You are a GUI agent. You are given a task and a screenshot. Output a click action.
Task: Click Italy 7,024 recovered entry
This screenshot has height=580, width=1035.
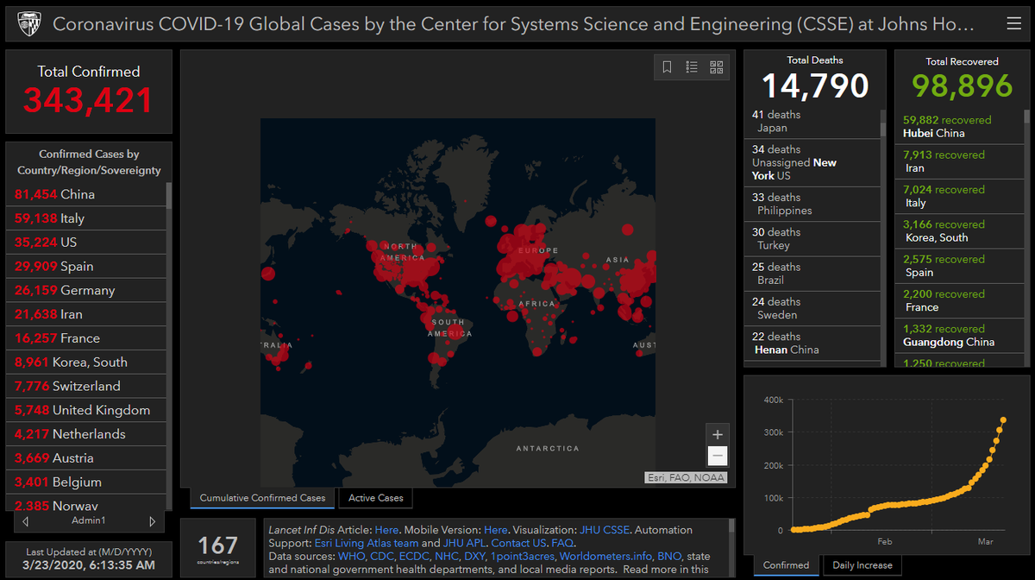pyautogui.click(x=958, y=196)
